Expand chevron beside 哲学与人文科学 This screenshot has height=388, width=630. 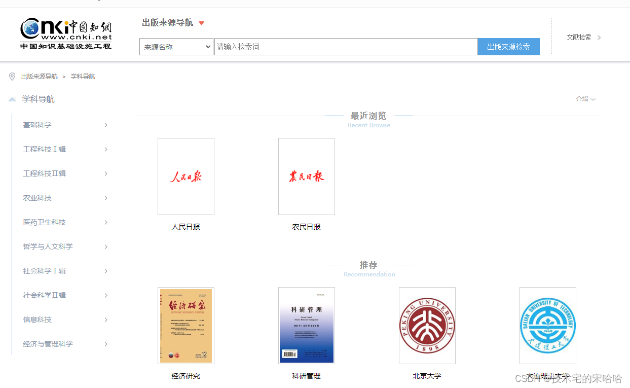(106, 246)
